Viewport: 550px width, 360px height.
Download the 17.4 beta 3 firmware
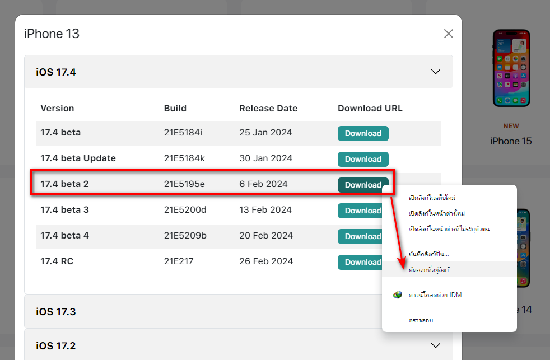pyautogui.click(x=360, y=211)
